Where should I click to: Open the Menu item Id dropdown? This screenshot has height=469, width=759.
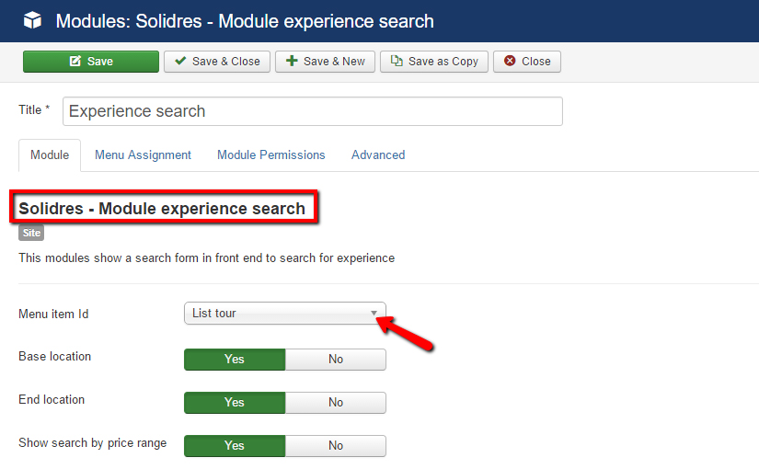point(285,314)
